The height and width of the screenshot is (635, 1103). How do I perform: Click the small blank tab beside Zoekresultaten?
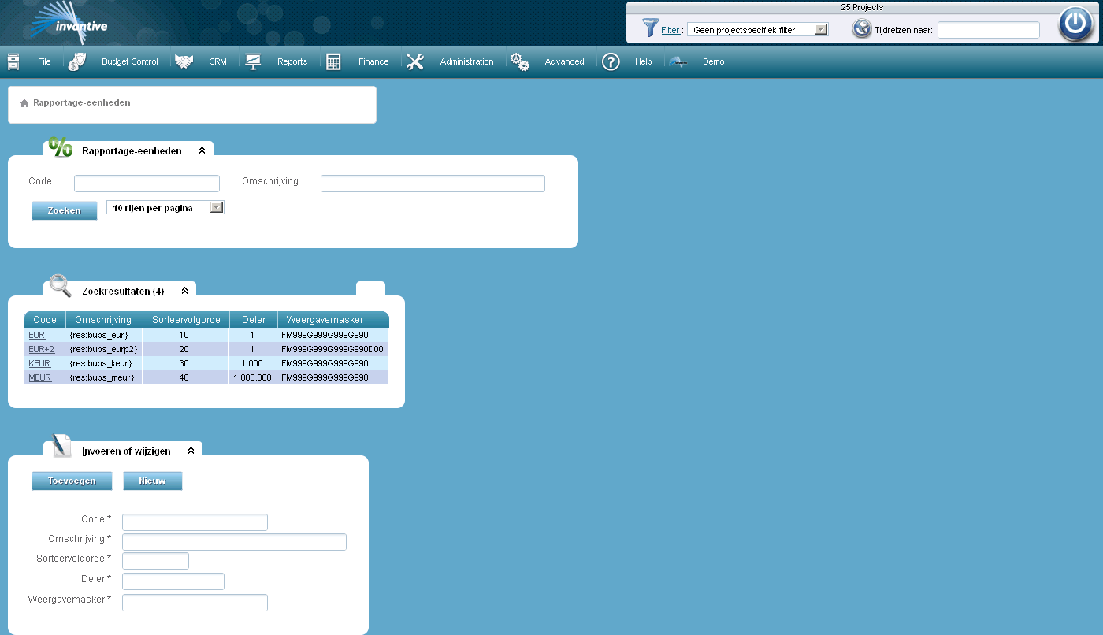pos(370,289)
